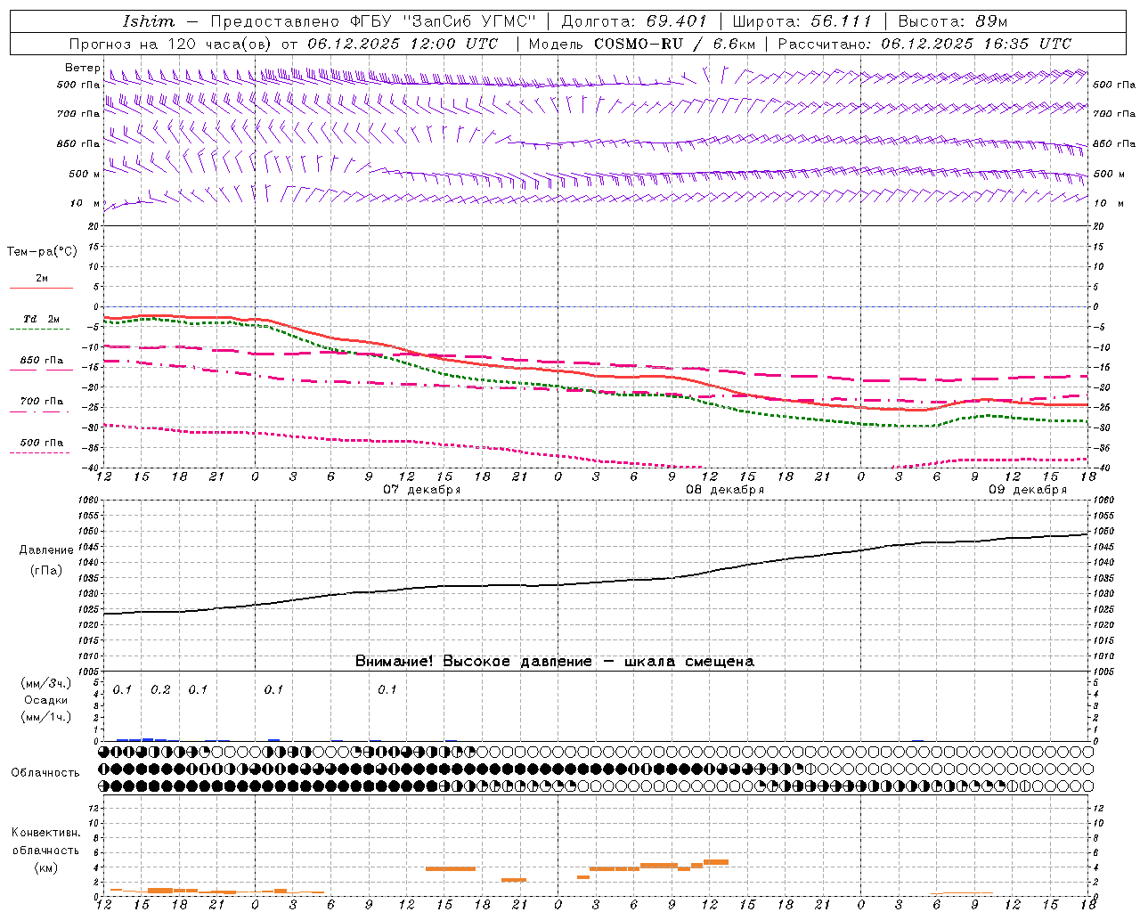Viewport: 1140px width, 912px height.
Task: Click the "Облачность" cloud cover label
Action: pos(45,772)
